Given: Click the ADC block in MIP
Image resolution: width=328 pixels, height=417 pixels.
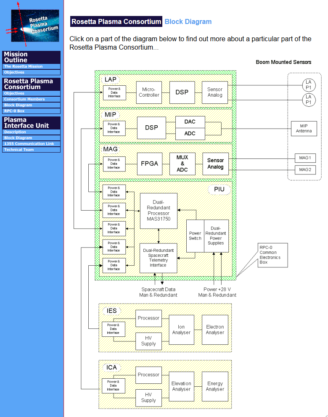Looking at the screenshot, I should tap(190, 134).
